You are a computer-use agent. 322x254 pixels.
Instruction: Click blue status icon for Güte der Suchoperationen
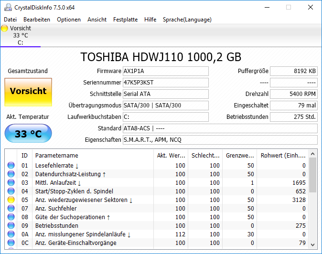(11, 217)
